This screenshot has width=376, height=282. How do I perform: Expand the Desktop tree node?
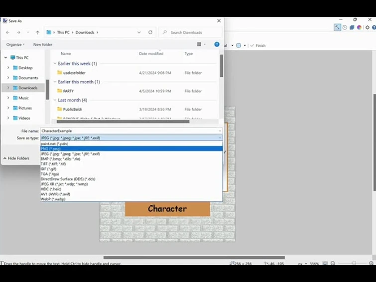pos(8,68)
